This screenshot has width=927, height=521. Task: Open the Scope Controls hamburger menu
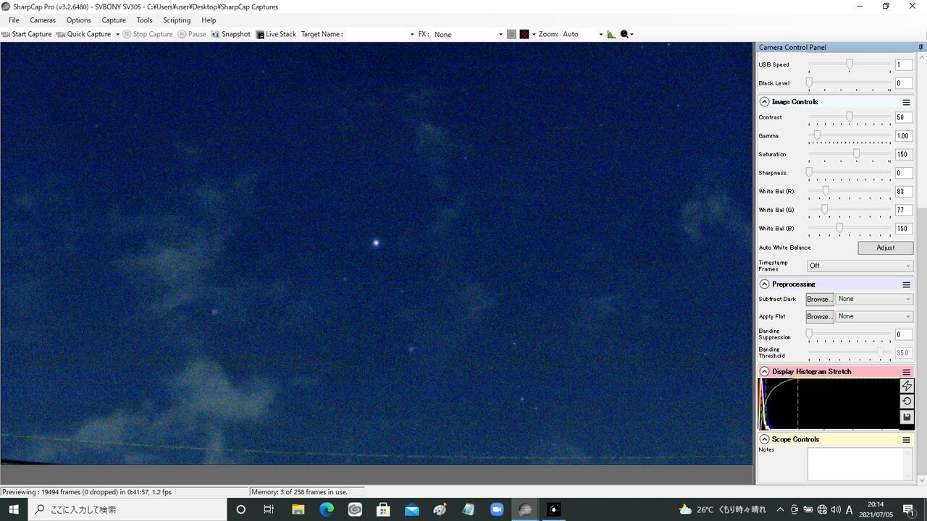point(906,439)
